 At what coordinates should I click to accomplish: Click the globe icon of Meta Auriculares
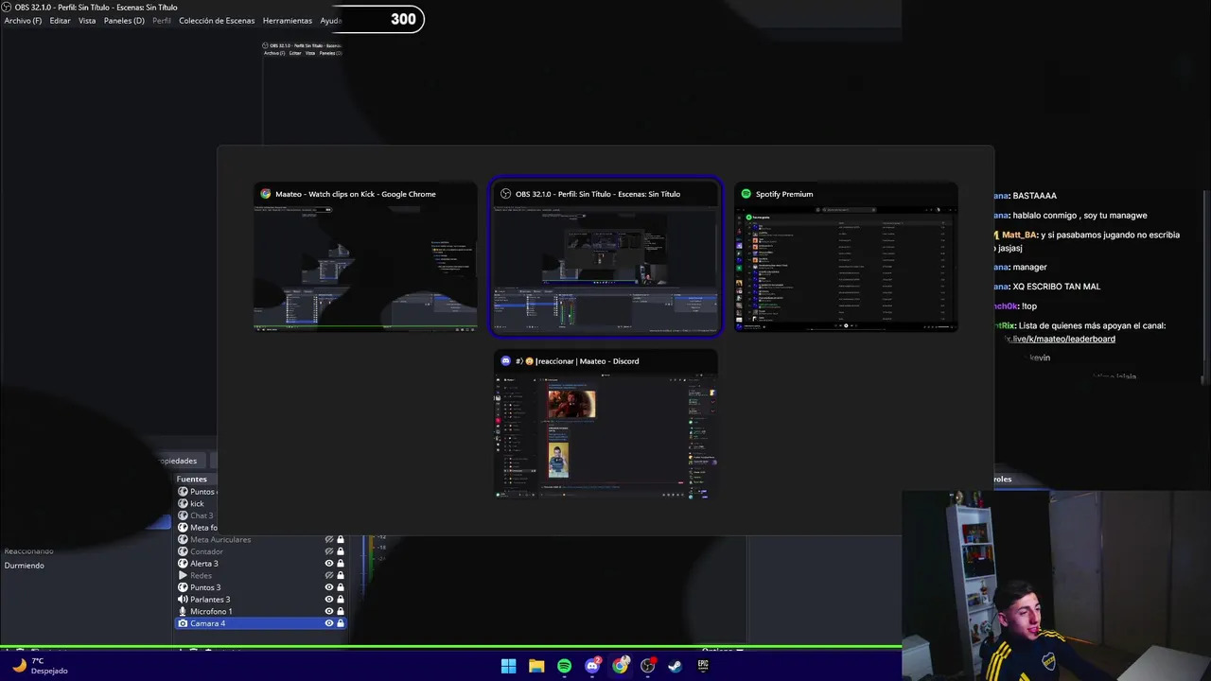[x=183, y=539]
